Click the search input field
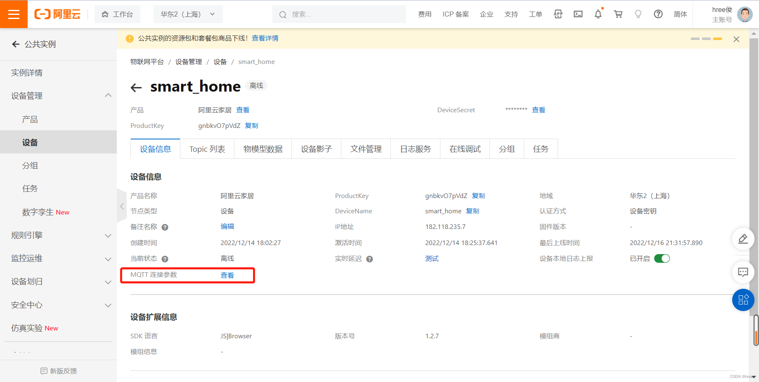The height and width of the screenshot is (382, 759). (339, 14)
